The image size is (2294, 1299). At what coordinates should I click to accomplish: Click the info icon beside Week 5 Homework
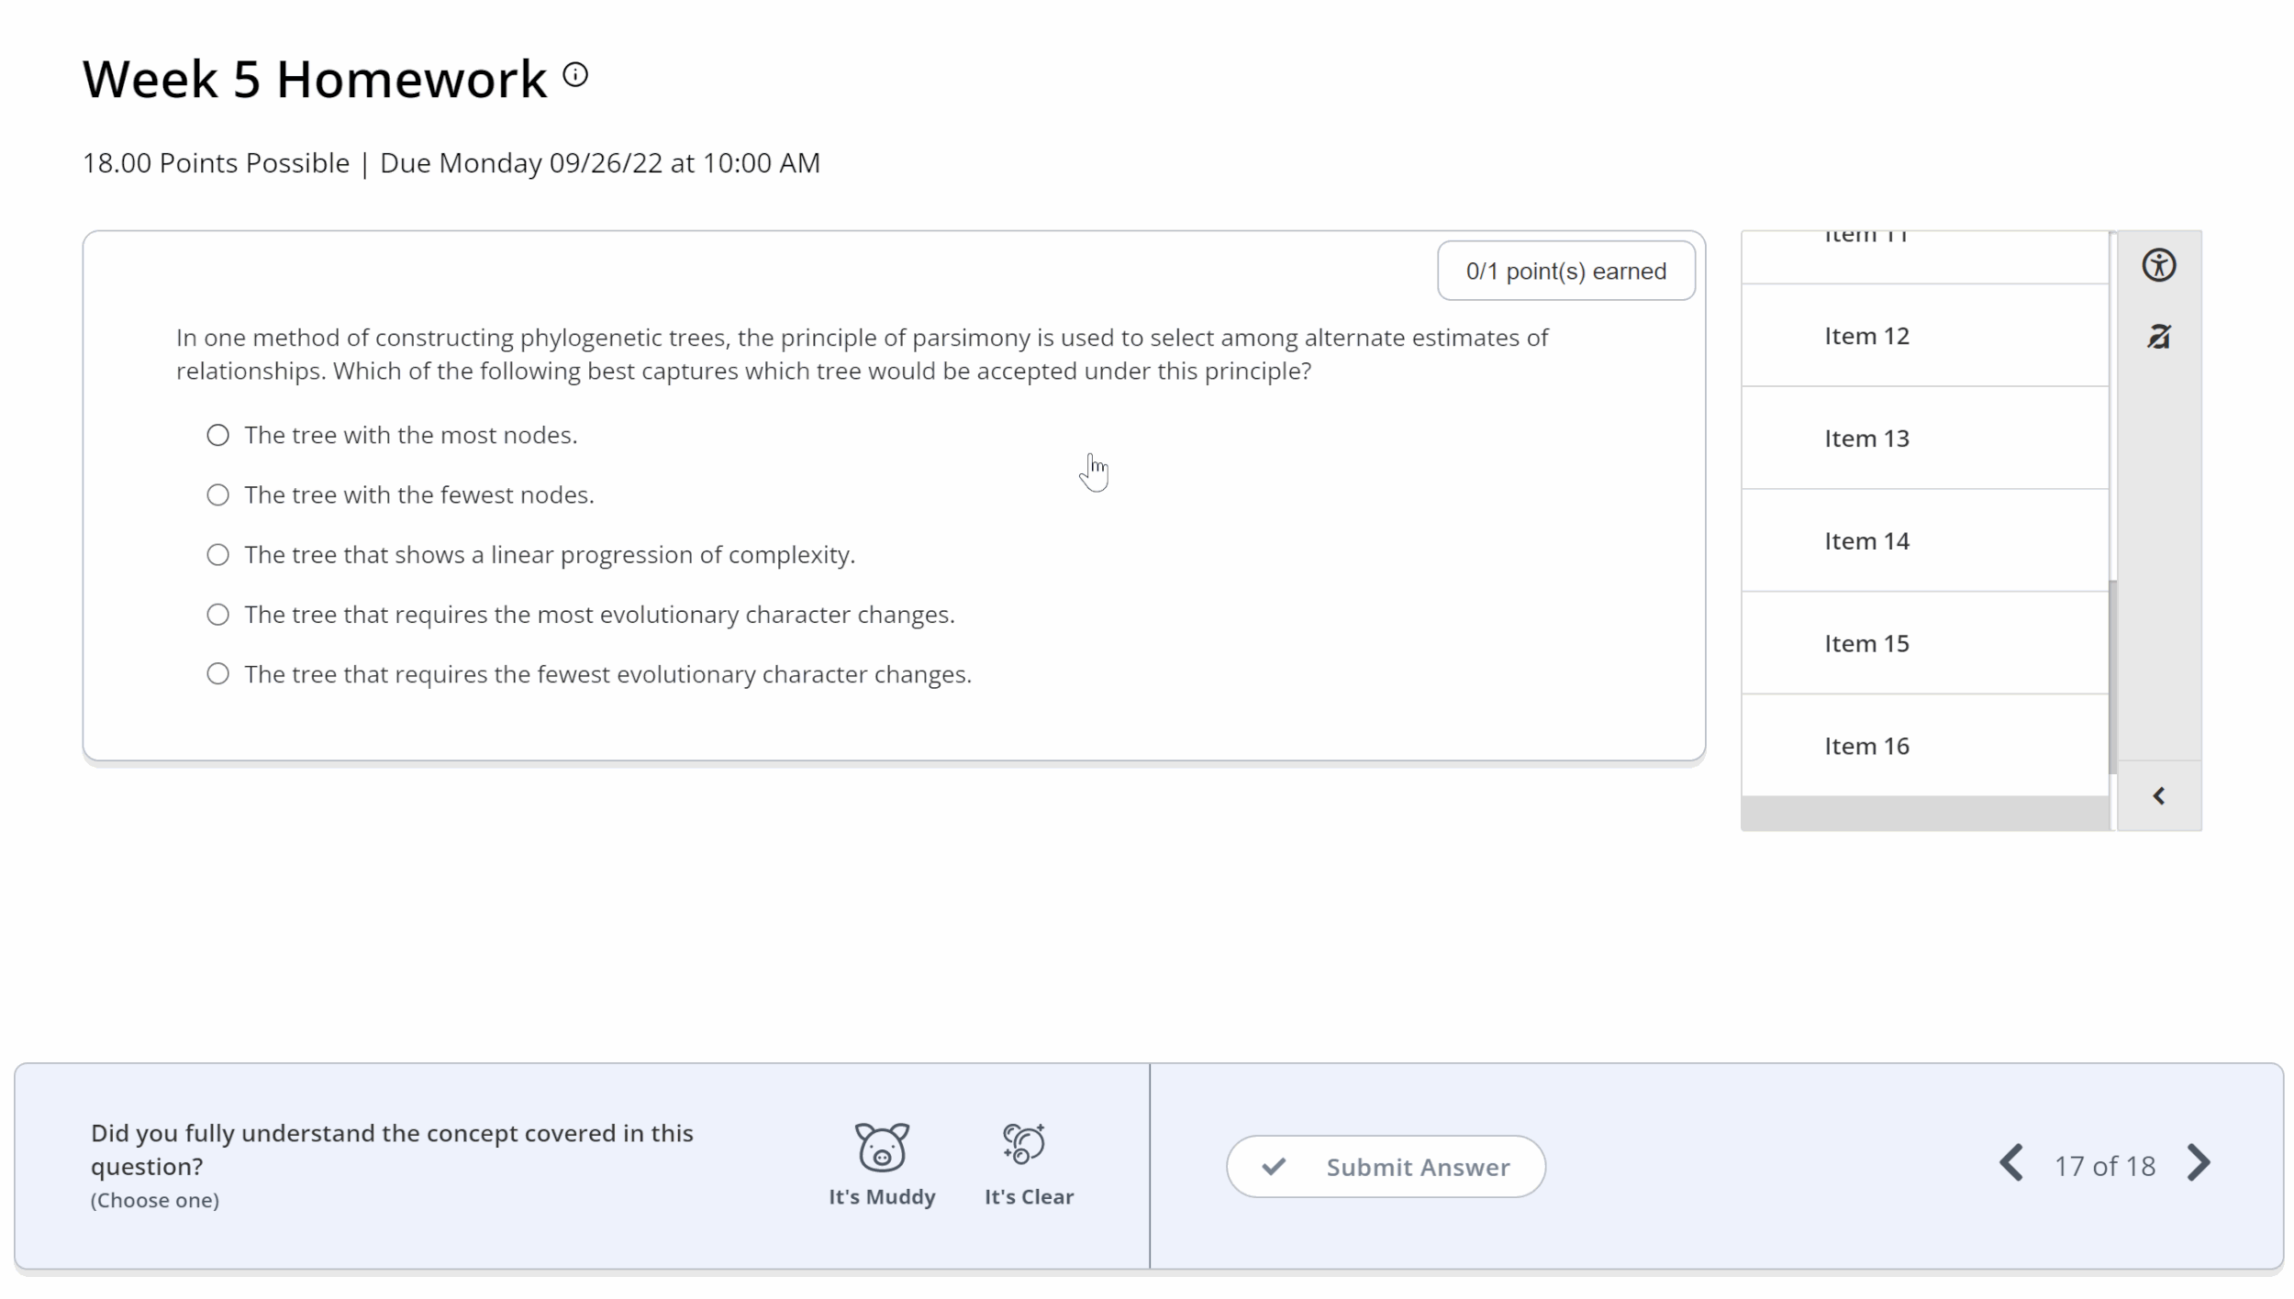tap(575, 75)
